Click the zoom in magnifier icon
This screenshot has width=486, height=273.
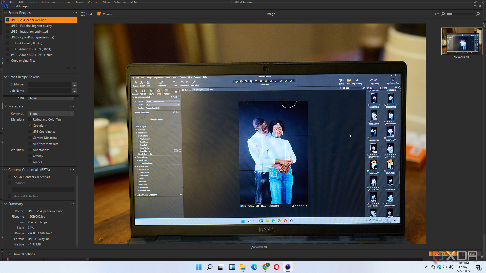pos(478,14)
